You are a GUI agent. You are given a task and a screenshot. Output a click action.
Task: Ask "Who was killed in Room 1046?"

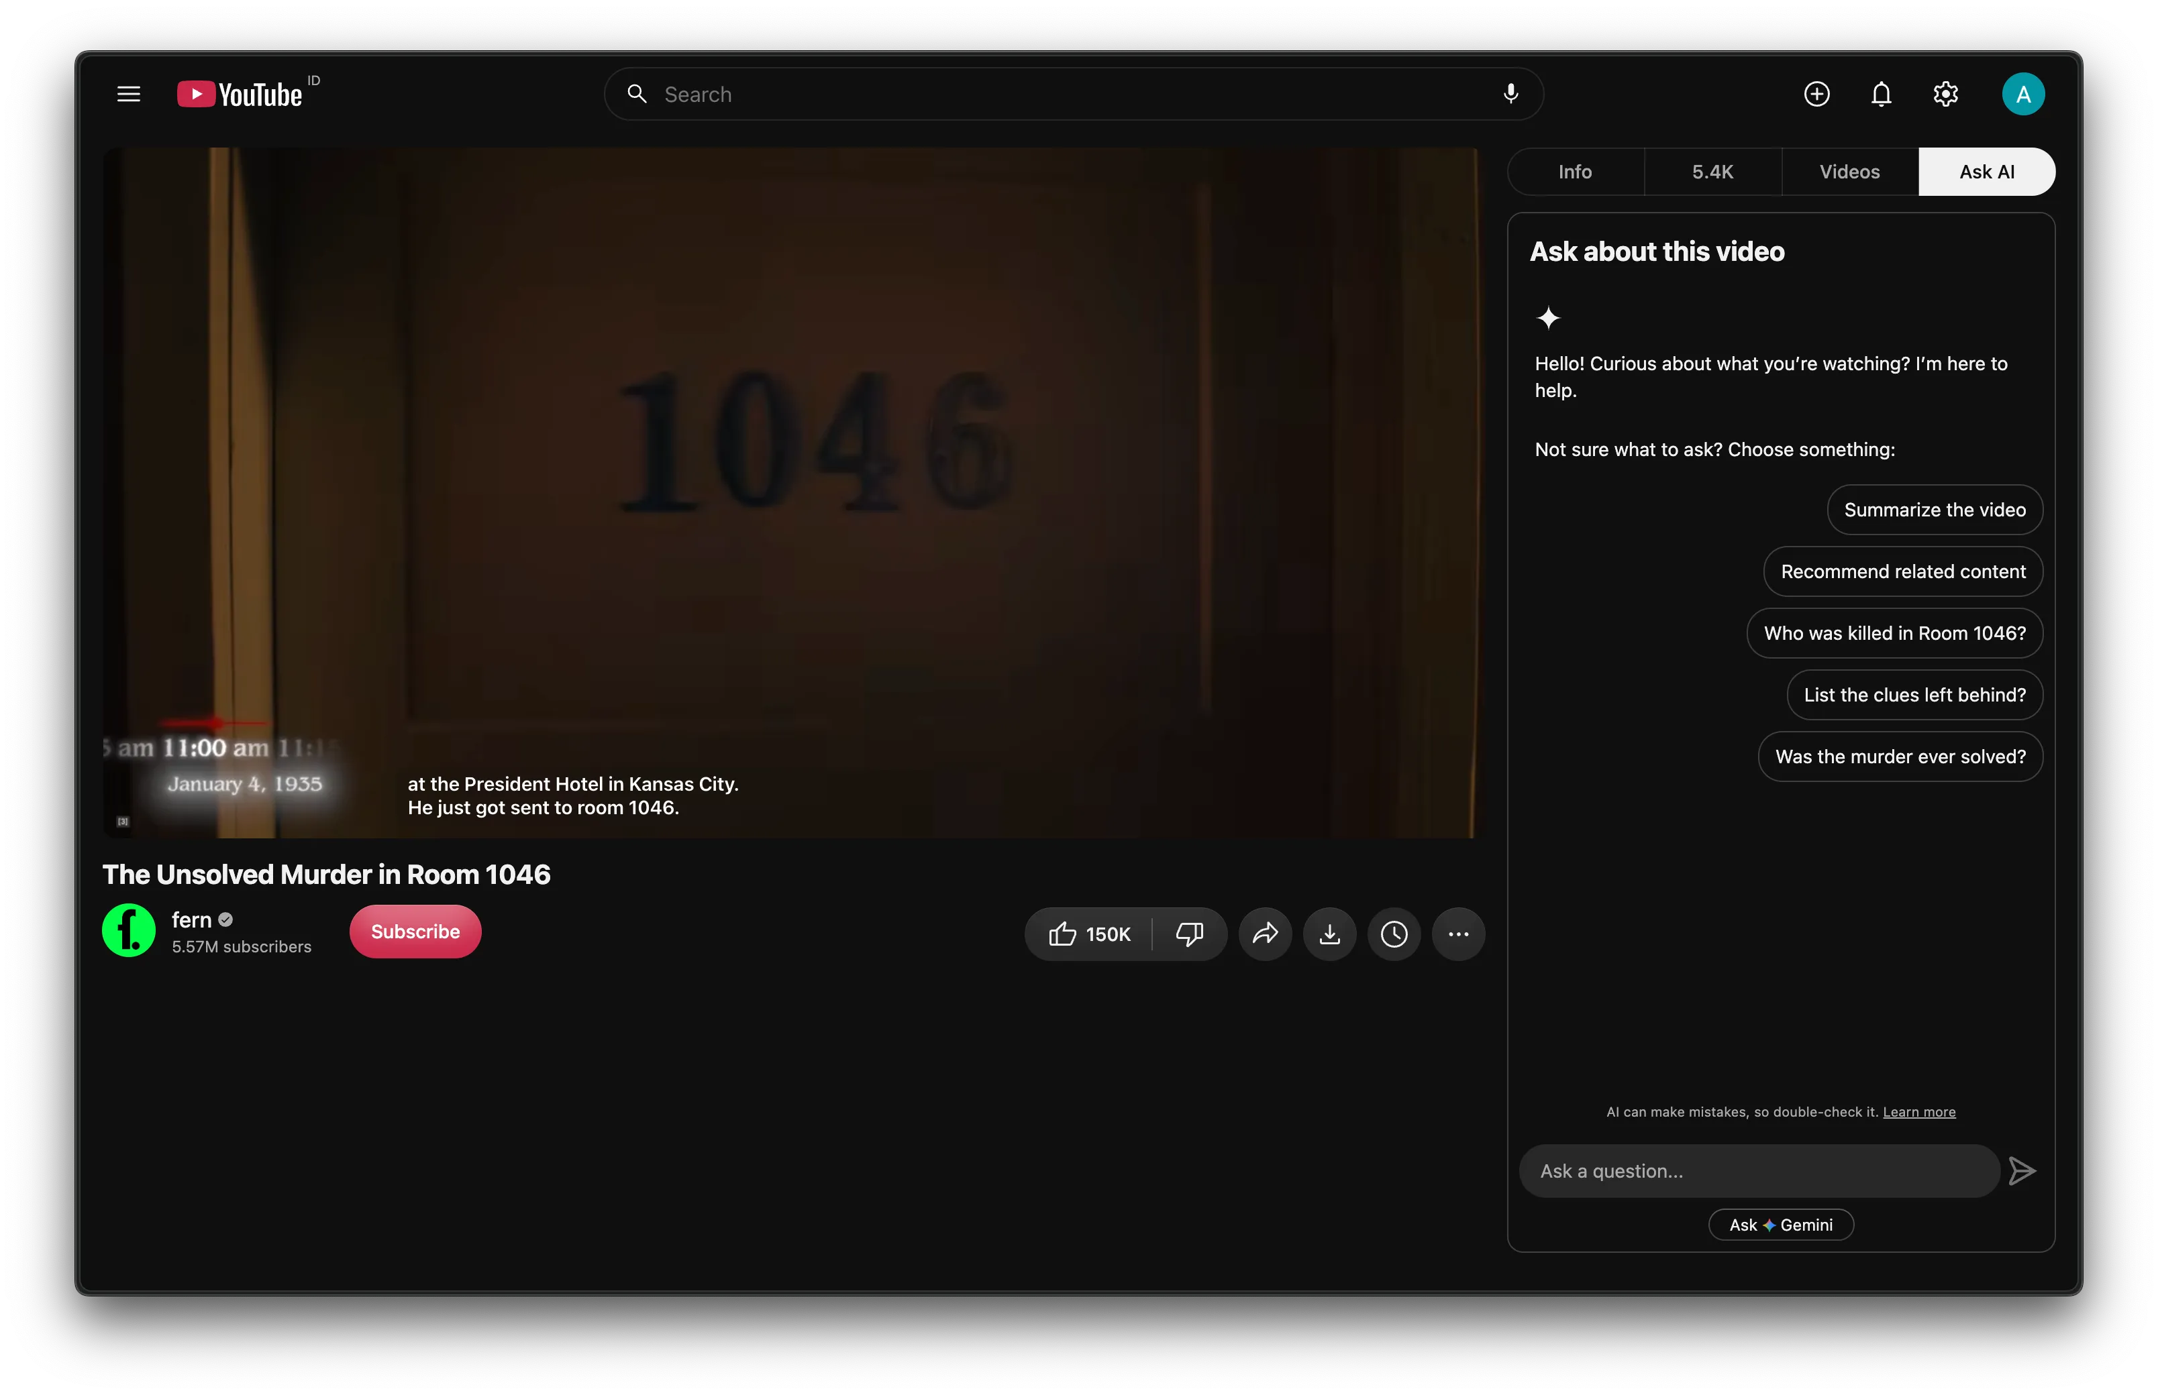click(x=1895, y=633)
